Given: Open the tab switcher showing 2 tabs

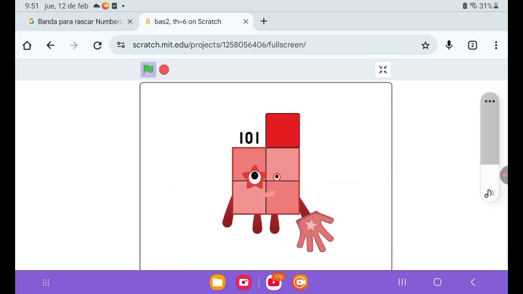Looking at the screenshot, I should pos(472,45).
